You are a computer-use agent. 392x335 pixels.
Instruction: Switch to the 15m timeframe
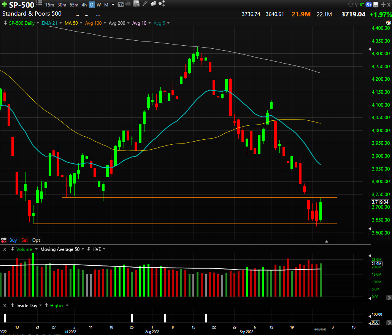[49, 5]
